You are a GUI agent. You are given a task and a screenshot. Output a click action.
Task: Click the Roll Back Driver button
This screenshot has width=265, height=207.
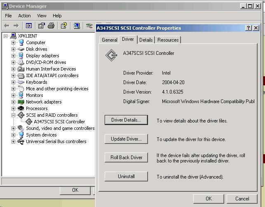coord(126,158)
